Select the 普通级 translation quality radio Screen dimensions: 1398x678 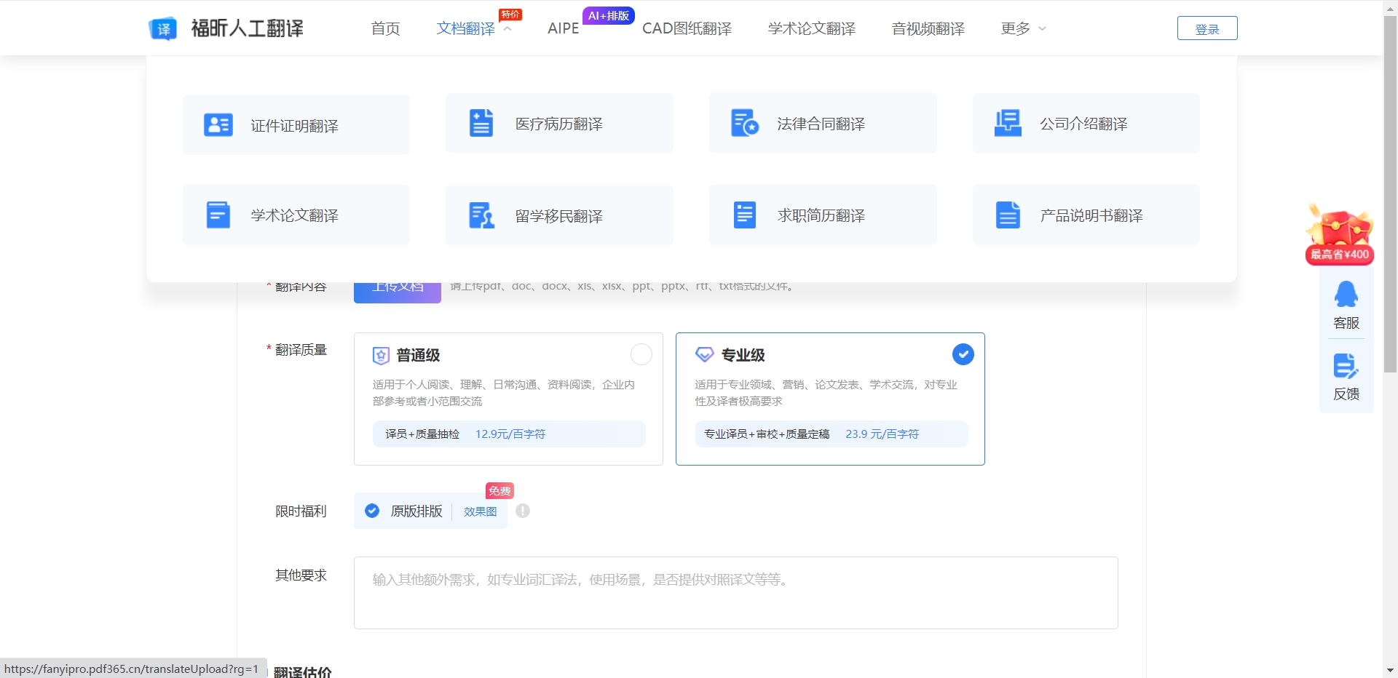point(641,354)
